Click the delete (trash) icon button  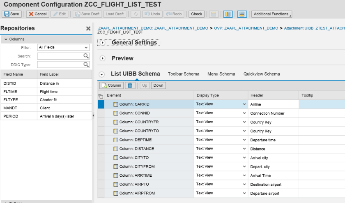coord(130,85)
